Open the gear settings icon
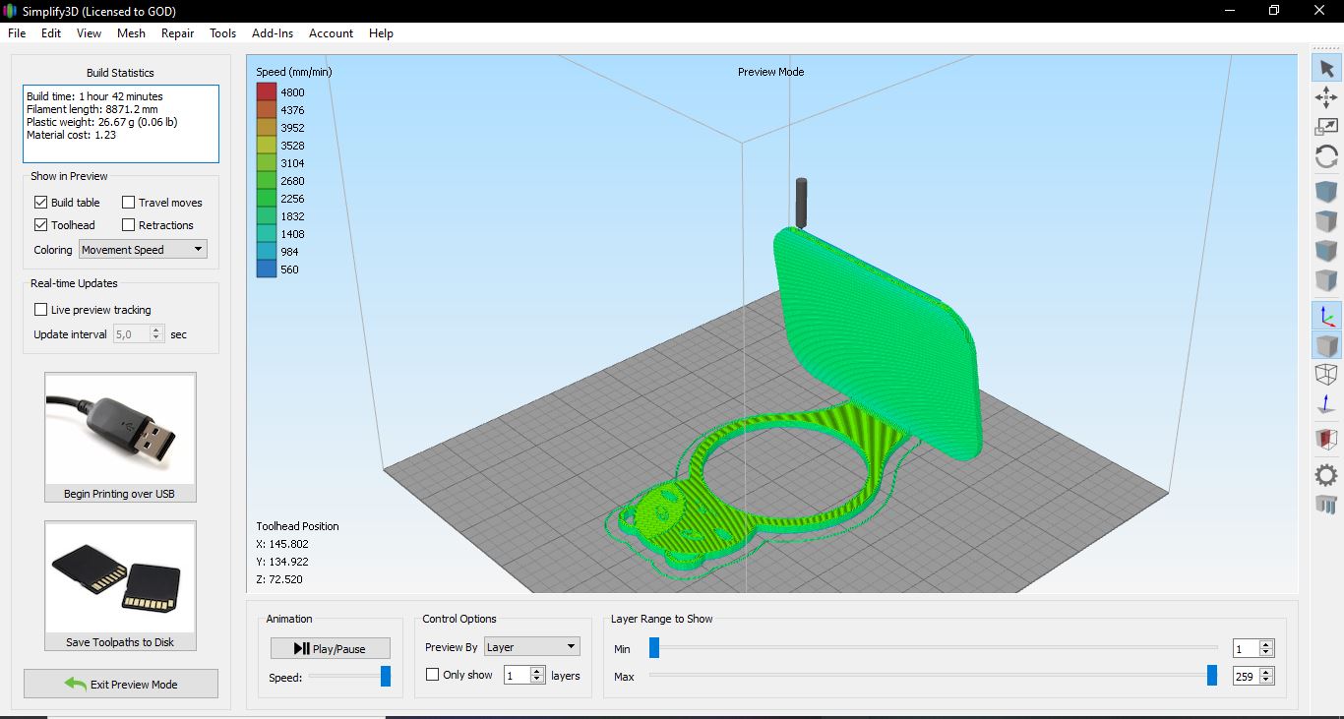Viewport: 1344px width, 719px height. point(1326,475)
